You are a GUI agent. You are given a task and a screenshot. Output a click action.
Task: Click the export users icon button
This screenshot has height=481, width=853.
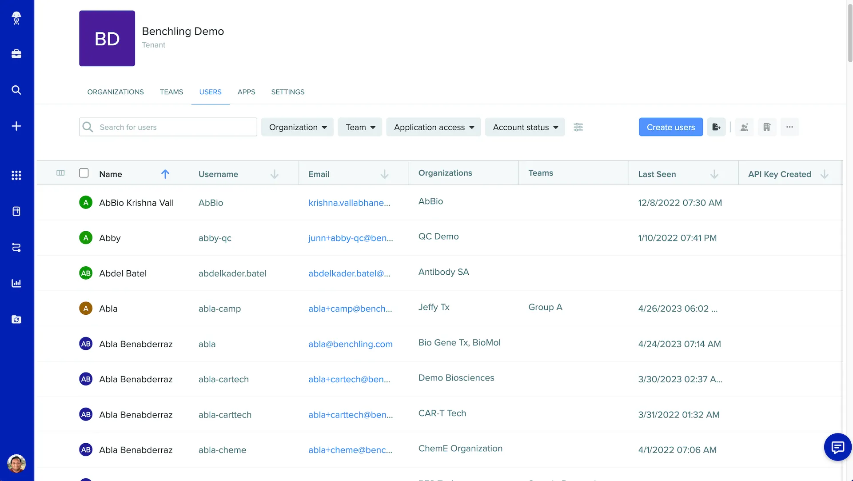point(716,127)
